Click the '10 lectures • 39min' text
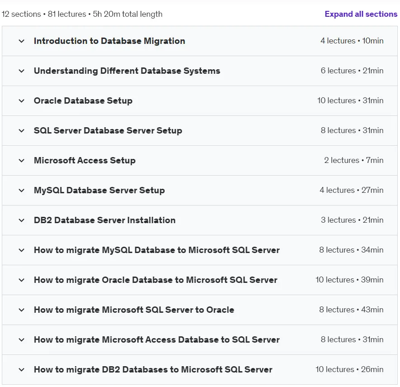 click(349, 280)
